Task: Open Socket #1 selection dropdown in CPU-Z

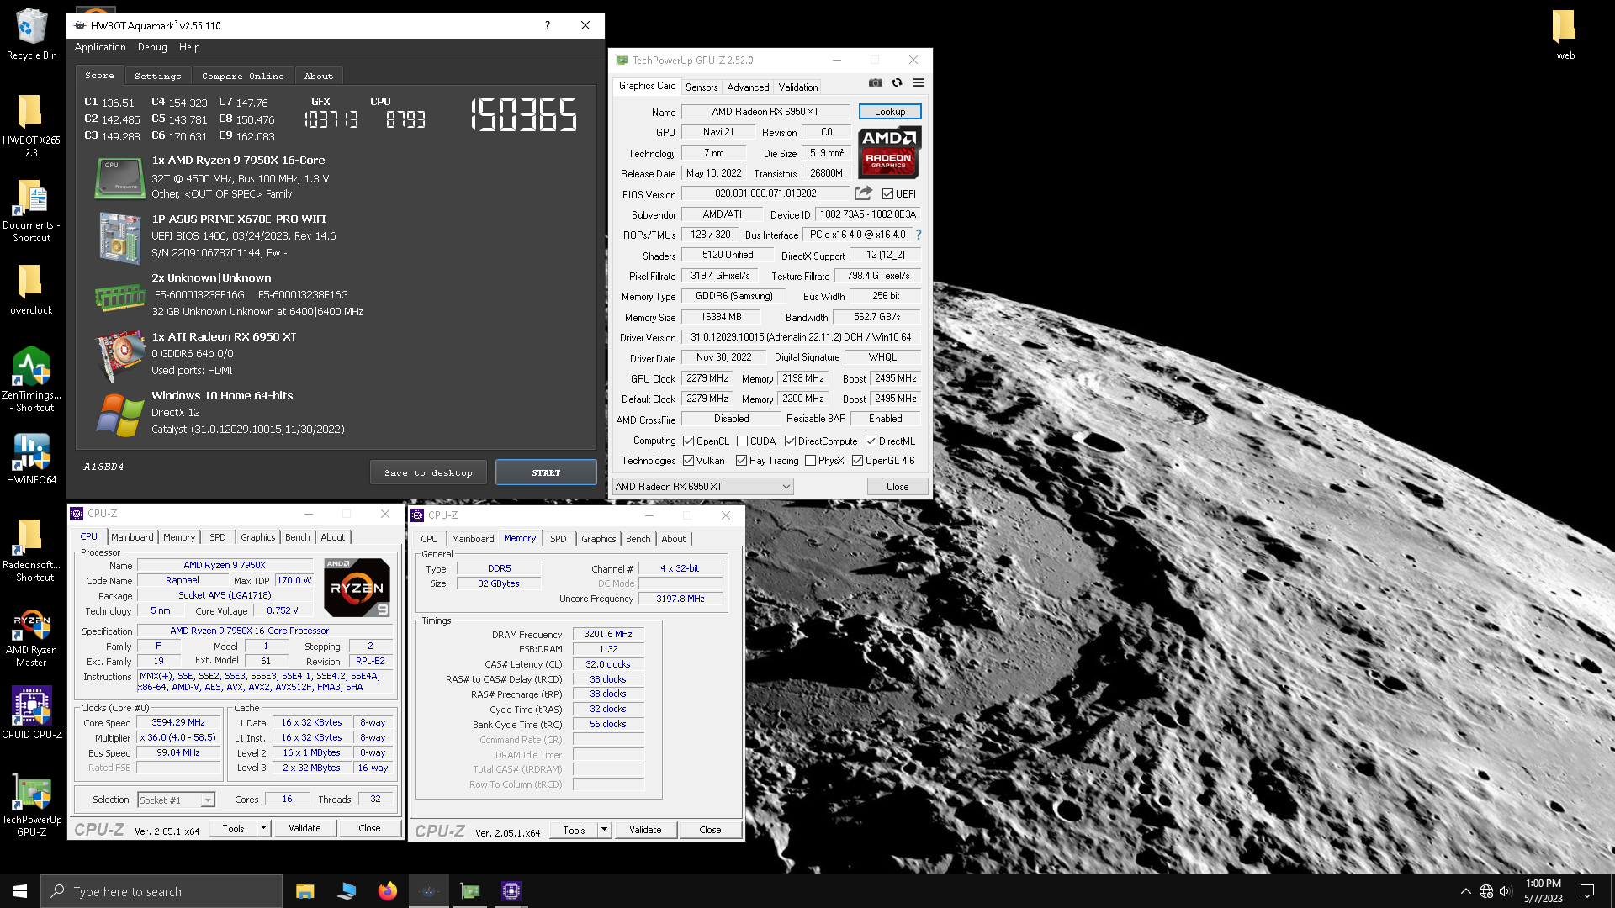Action: [x=177, y=800]
